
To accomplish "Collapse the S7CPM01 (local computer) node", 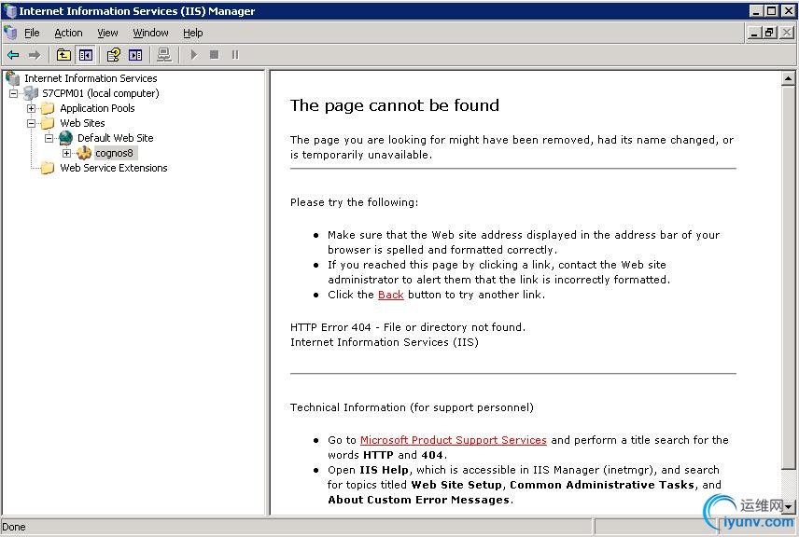I will click(13, 93).
